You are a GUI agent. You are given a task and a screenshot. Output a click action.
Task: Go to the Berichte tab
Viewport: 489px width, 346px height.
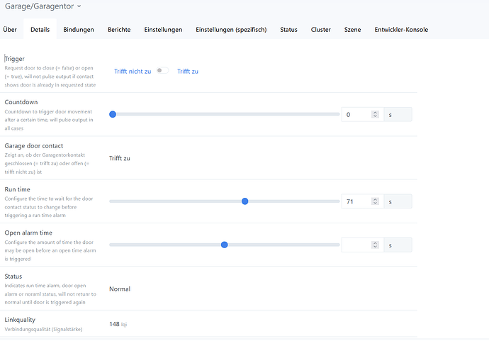(x=119, y=30)
